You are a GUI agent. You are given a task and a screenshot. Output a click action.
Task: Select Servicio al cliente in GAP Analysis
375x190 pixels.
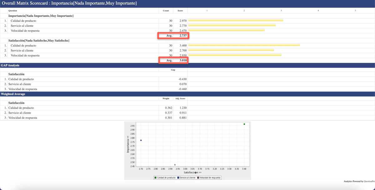[20, 84]
